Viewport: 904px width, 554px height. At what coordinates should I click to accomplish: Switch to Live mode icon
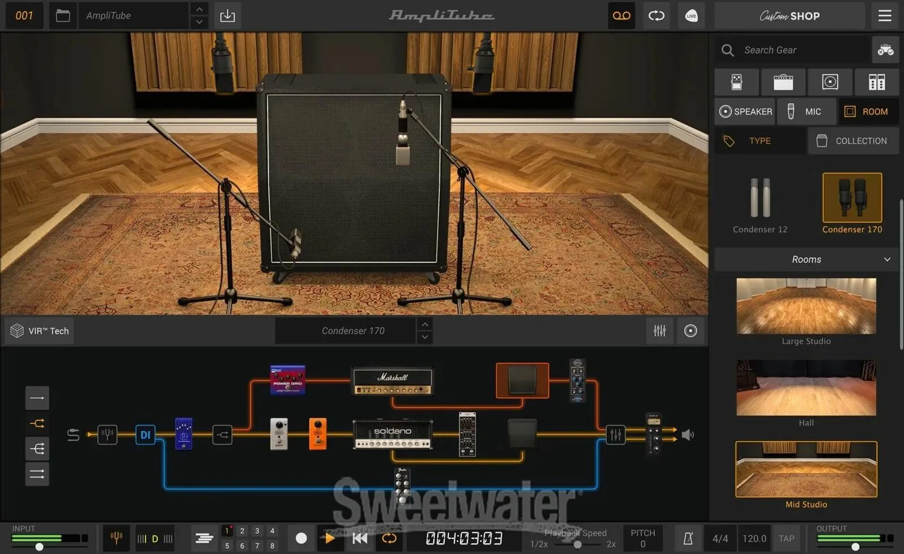(x=692, y=16)
